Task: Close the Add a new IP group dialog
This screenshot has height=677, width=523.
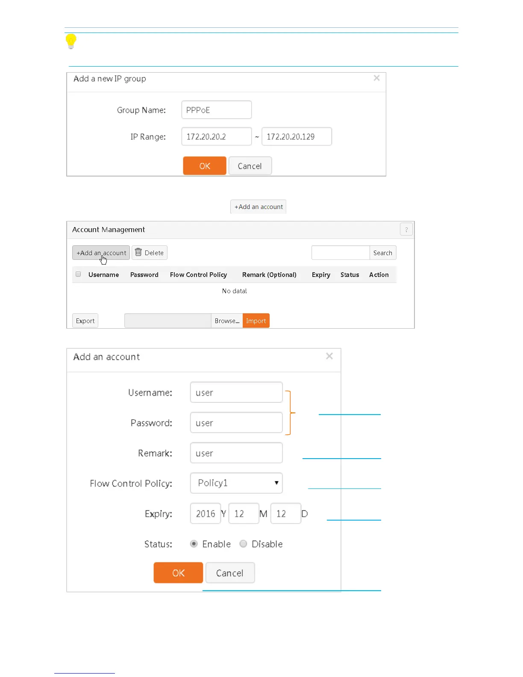Action: [x=376, y=78]
